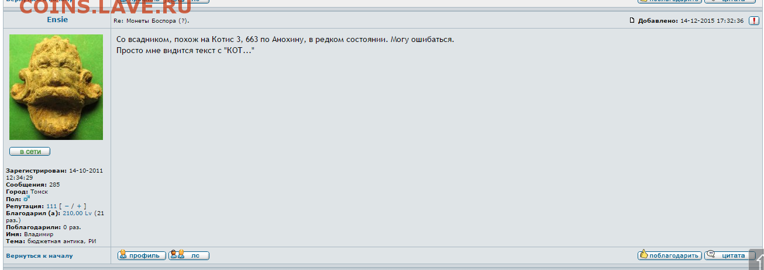Open post permalink page icon beside Добавлено

coord(632,20)
